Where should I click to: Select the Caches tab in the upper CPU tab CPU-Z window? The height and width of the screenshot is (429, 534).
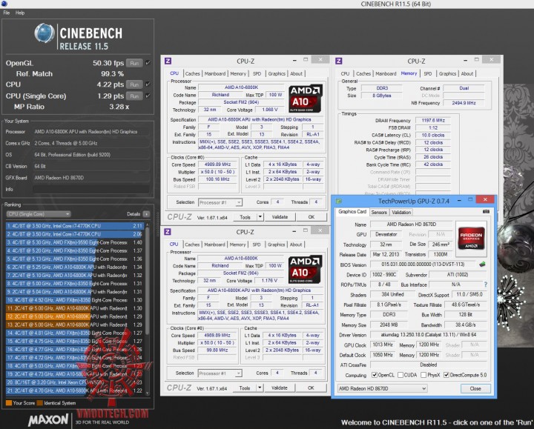click(192, 73)
